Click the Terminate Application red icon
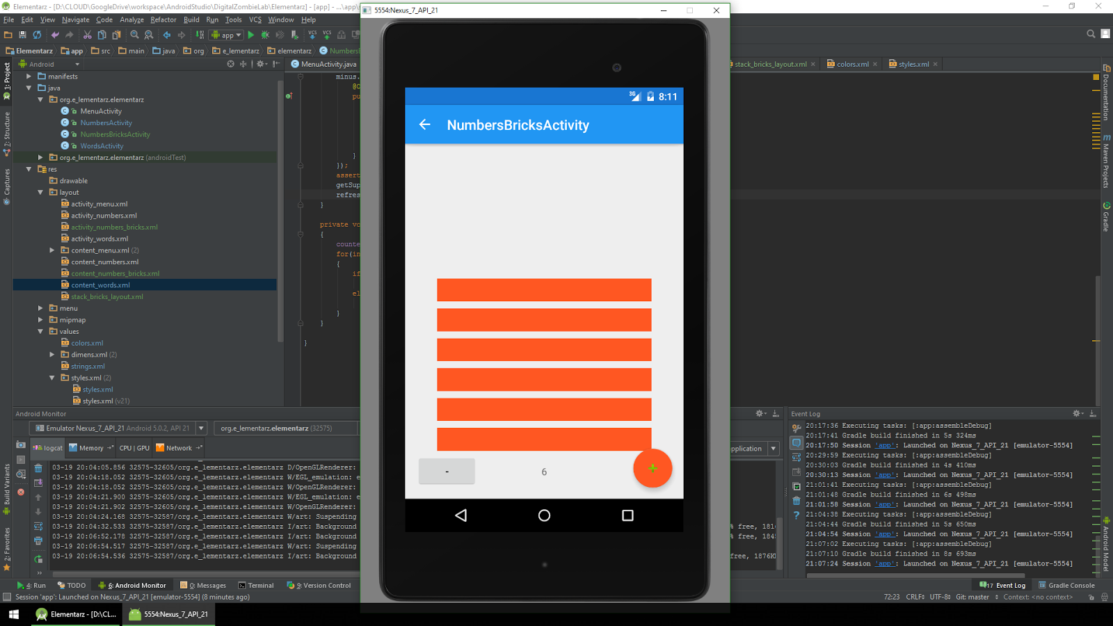 click(x=21, y=492)
